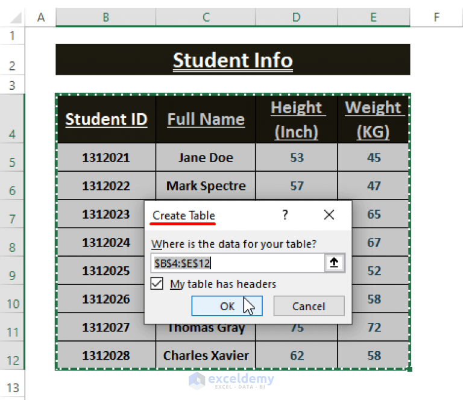Click weight value 65 in row 7
Screen dimensions: 463x400
(380, 214)
